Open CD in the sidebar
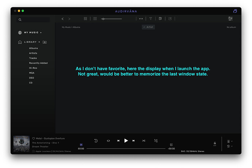252x168 pixels. click(31, 83)
